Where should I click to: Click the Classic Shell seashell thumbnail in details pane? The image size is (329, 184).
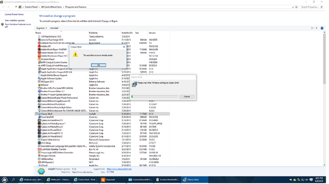click(41, 172)
